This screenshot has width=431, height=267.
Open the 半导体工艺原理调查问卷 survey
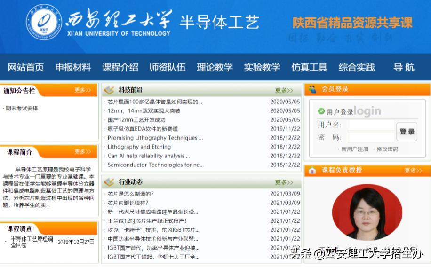[32, 242]
